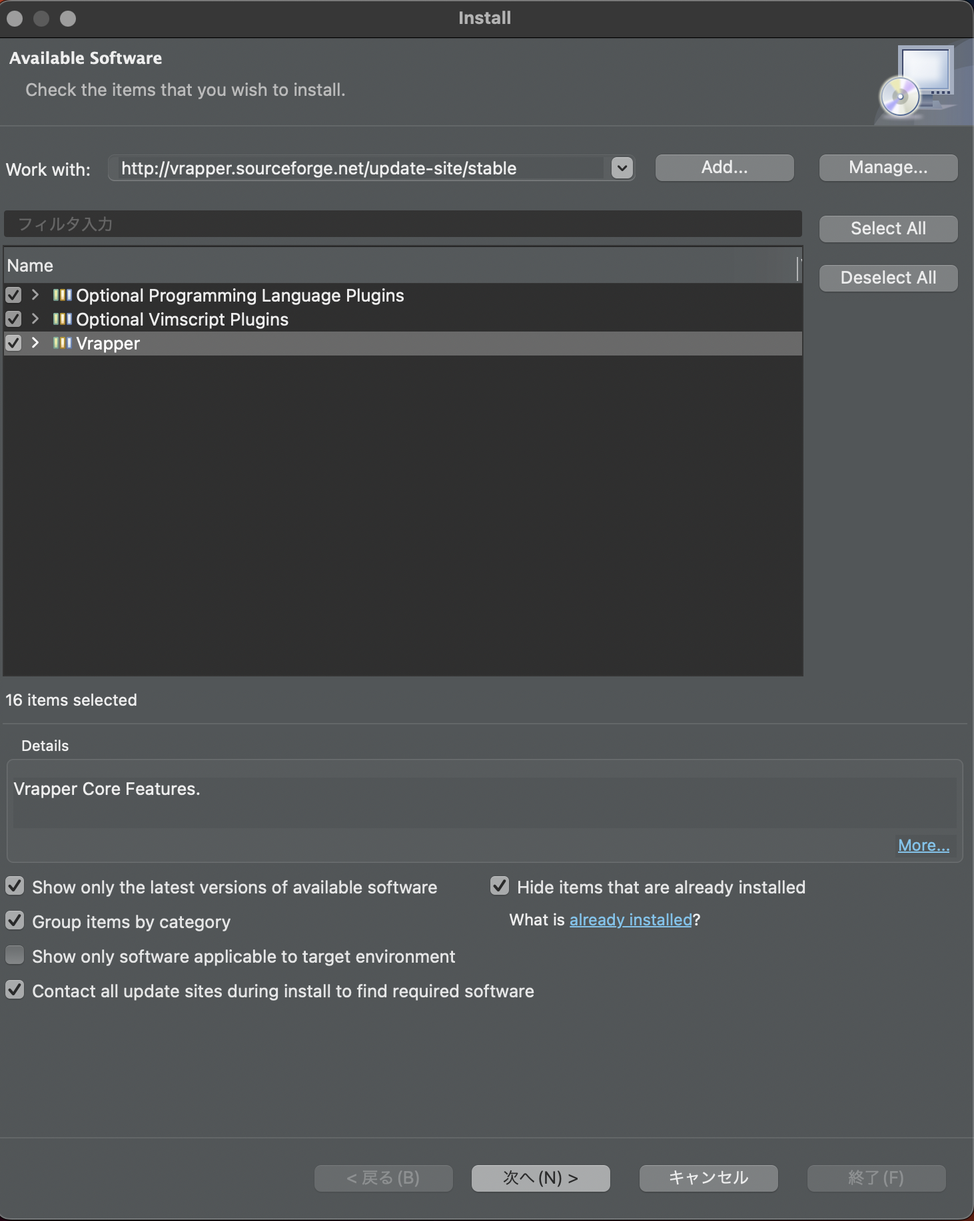Click the Vrapper Core Features details text

[x=107, y=789]
